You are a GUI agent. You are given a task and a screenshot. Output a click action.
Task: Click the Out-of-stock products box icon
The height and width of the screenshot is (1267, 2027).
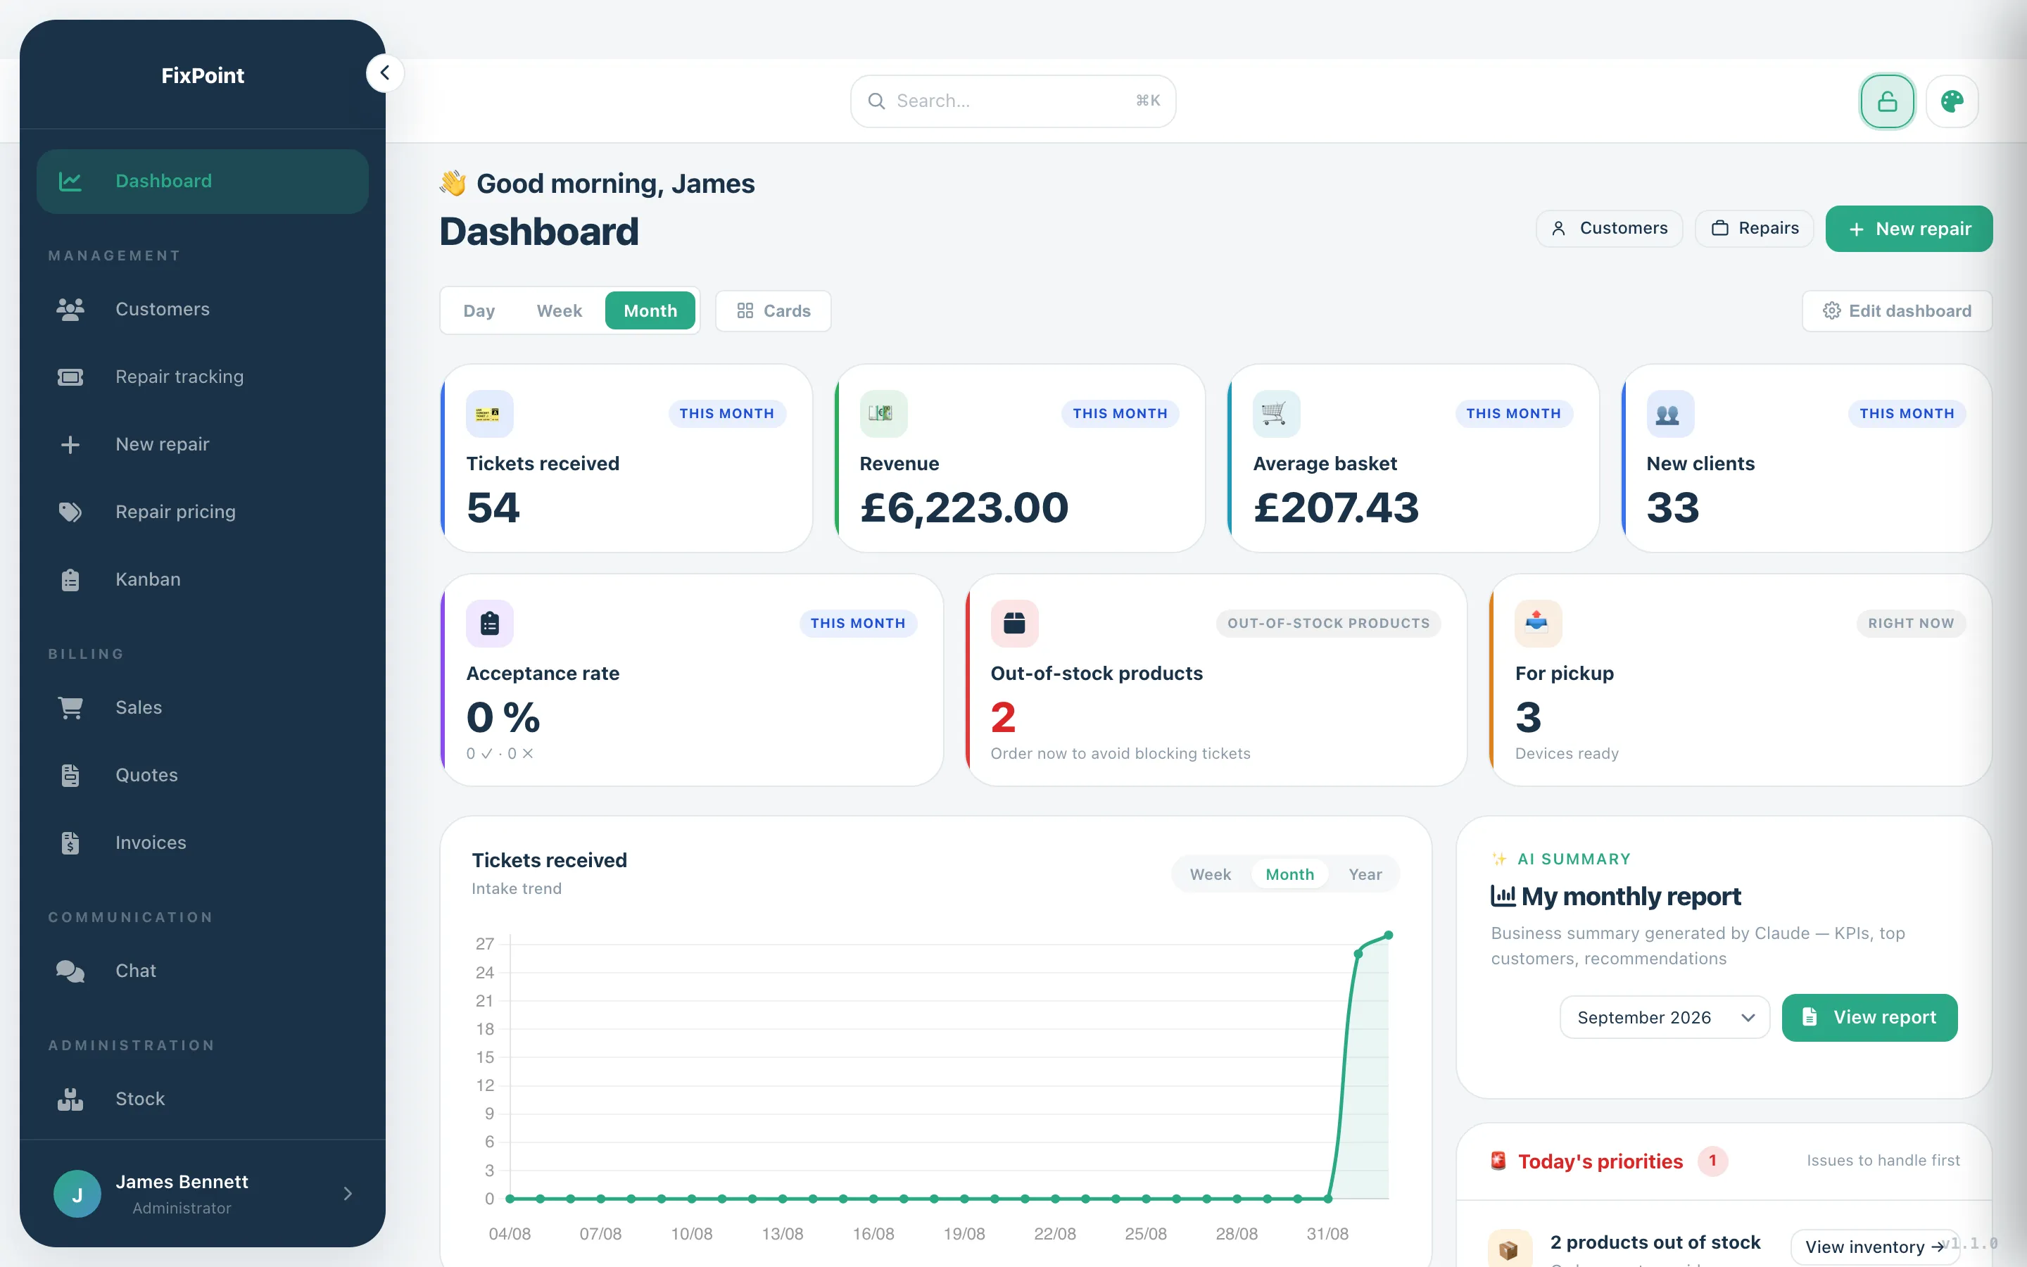click(x=1014, y=624)
